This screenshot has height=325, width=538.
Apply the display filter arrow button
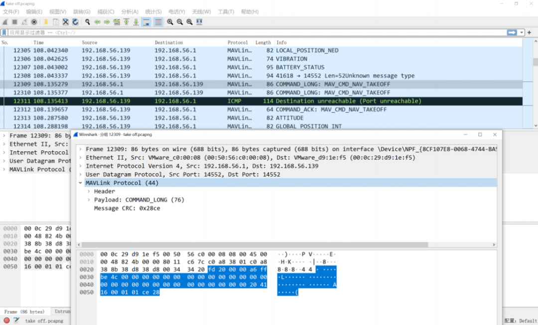tap(512, 32)
